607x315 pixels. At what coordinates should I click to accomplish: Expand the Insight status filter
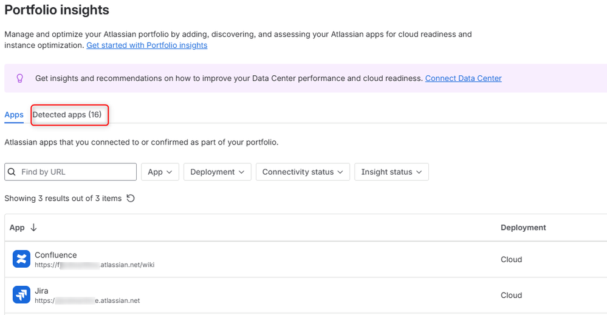point(391,172)
